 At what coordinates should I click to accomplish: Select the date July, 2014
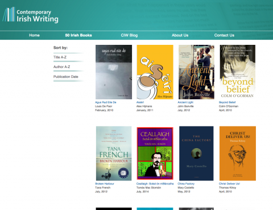142,192
